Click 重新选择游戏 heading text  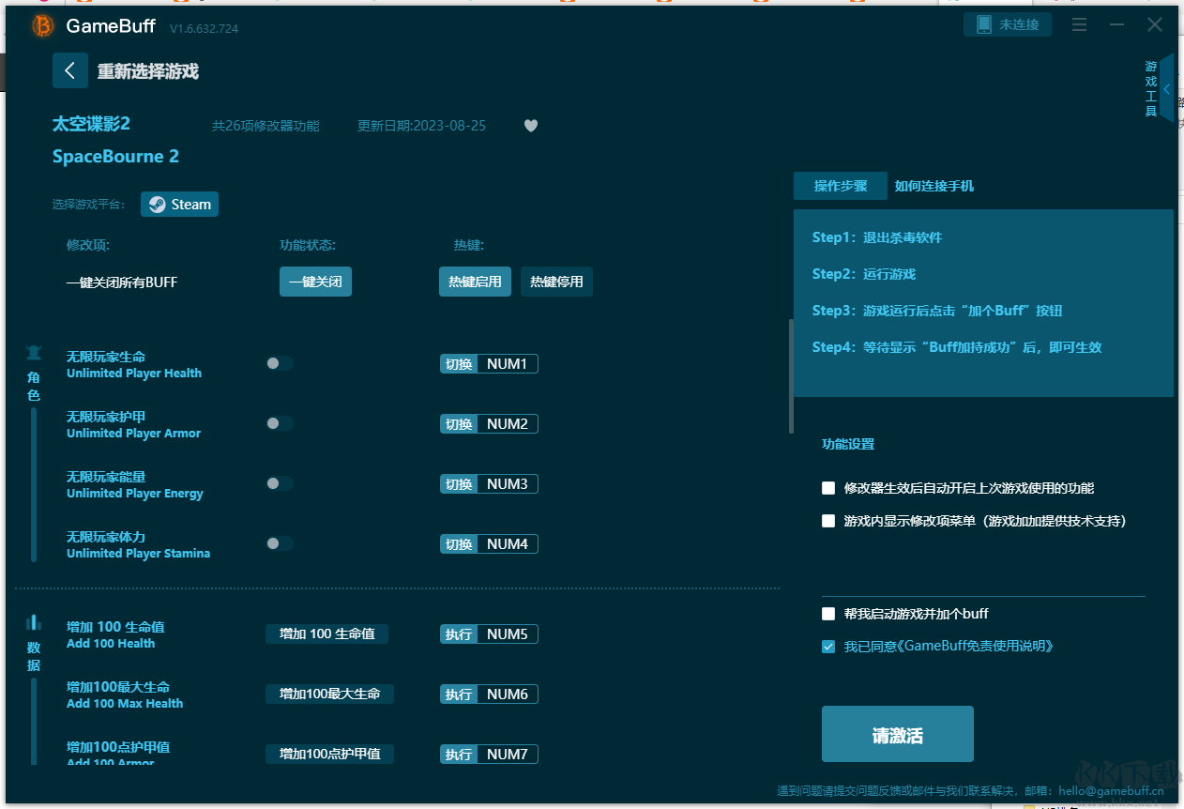147,71
